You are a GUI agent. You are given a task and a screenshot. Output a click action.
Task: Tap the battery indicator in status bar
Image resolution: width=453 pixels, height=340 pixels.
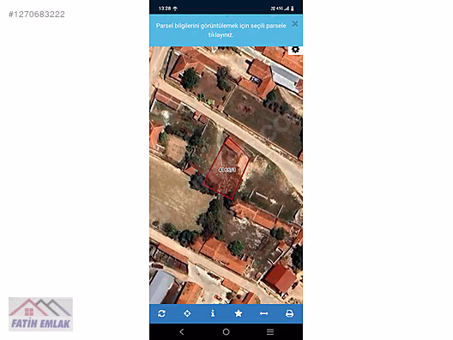click(293, 9)
